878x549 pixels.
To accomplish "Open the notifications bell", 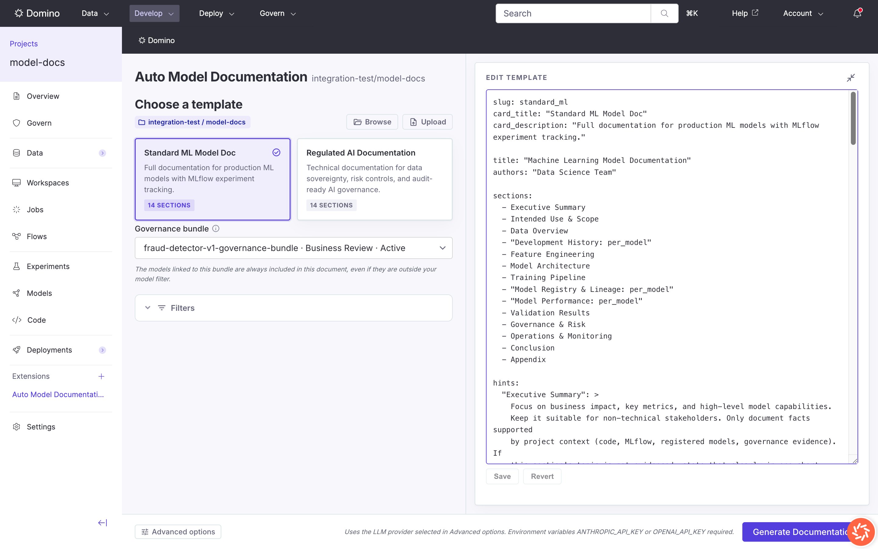I will 857,13.
